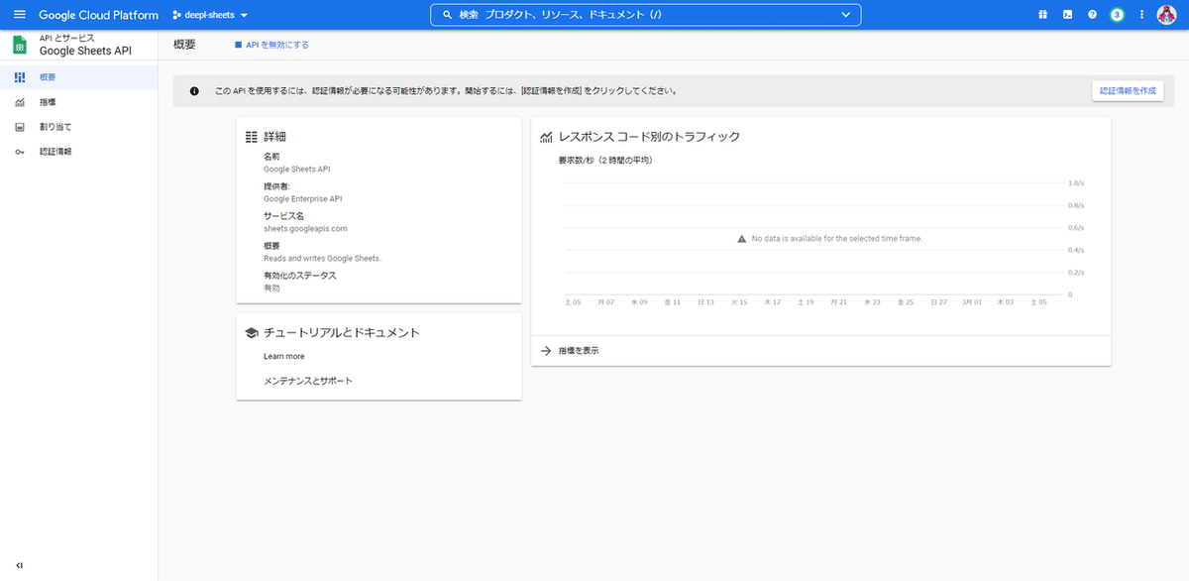
Task: Click 指標を表示 link below chart
Action: point(579,351)
